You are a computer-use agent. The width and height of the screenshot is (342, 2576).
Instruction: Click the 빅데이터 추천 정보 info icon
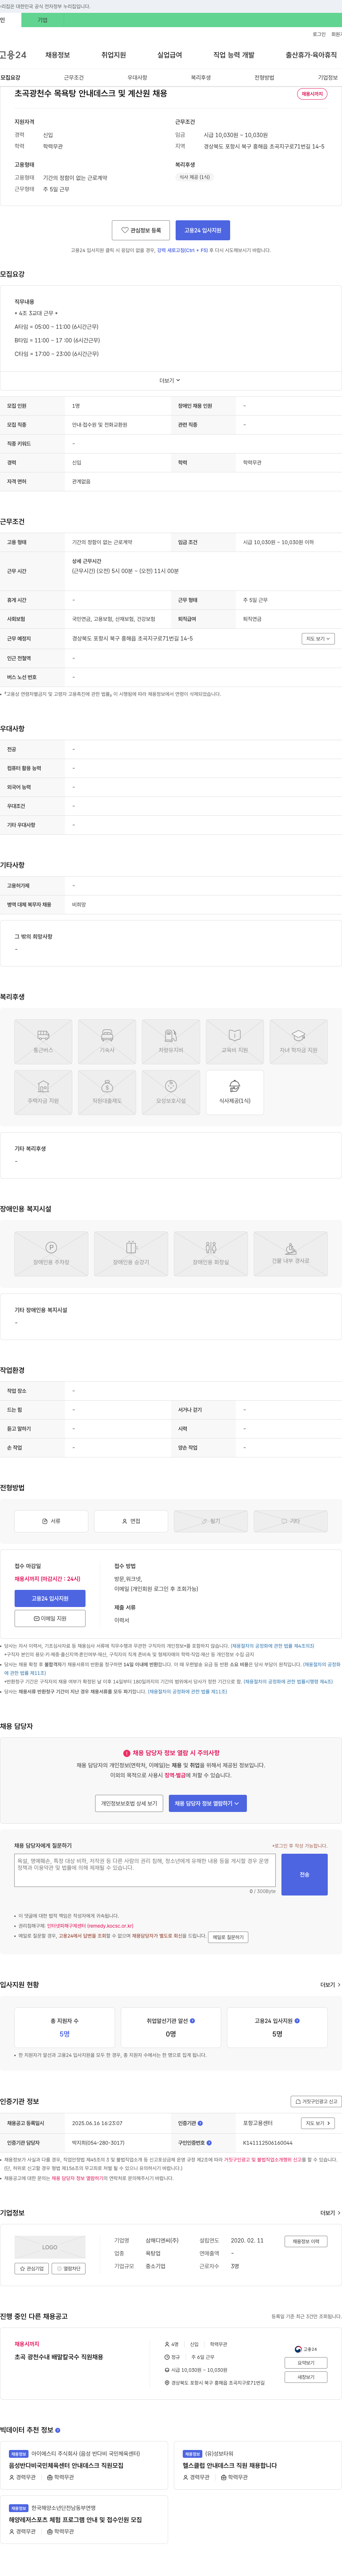(x=58, y=2430)
